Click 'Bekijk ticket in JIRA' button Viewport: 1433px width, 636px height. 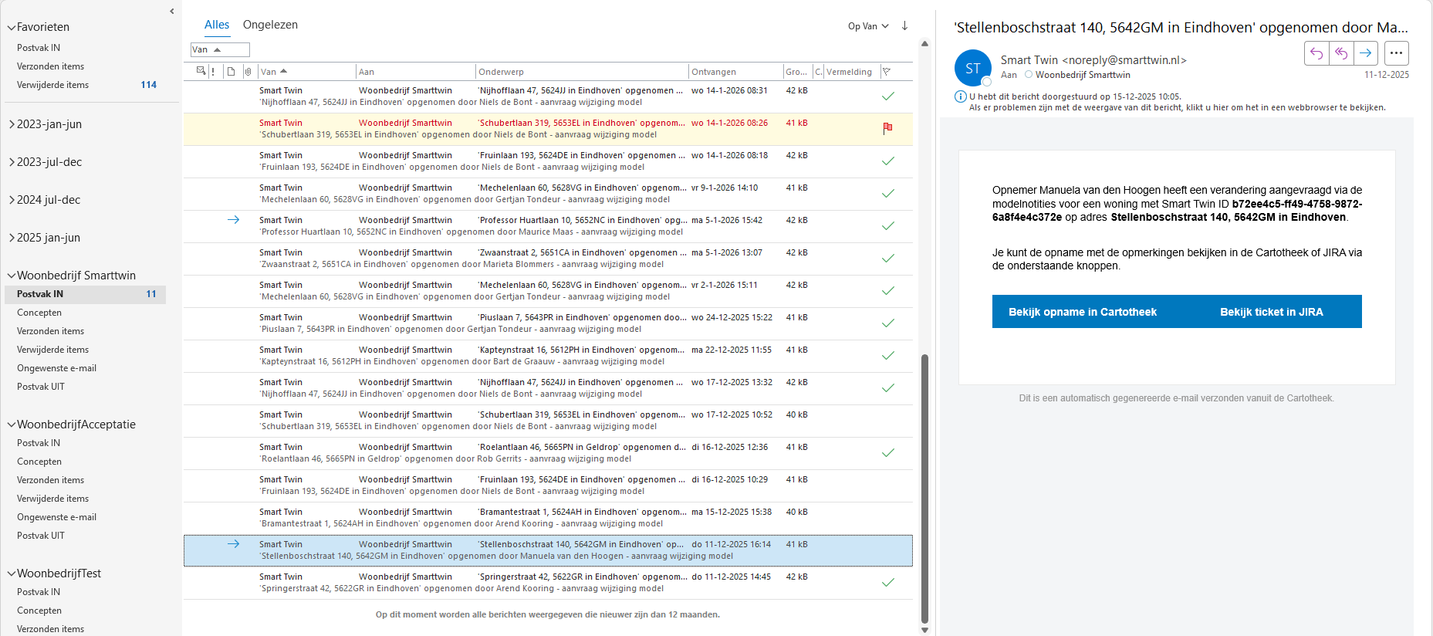point(1271,312)
